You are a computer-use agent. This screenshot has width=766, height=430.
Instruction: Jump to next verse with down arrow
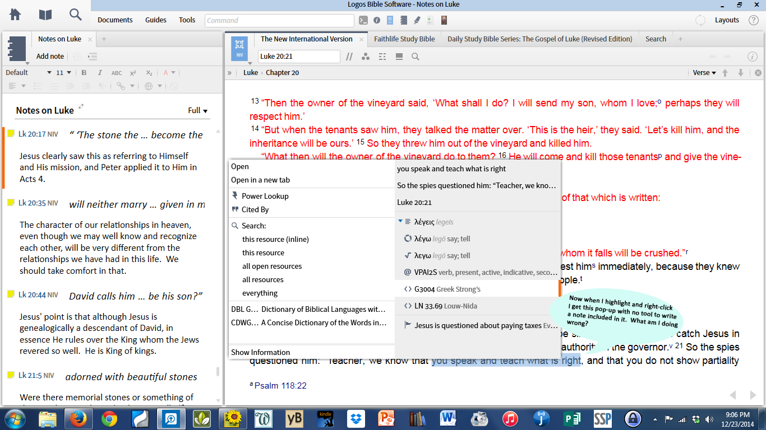pyautogui.click(x=741, y=73)
